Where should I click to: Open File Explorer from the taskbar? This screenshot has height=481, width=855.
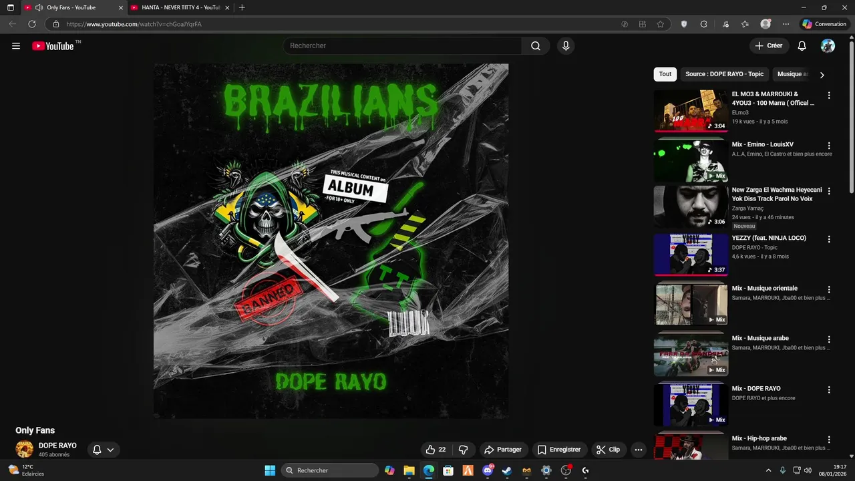coord(409,470)
